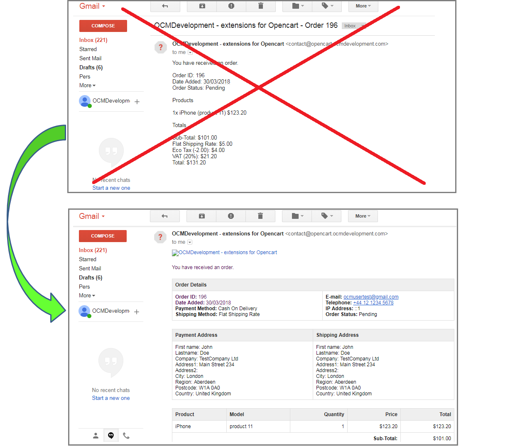
Task: Open the Move to folder dropdown in lower Gmail
Action: 297,216
